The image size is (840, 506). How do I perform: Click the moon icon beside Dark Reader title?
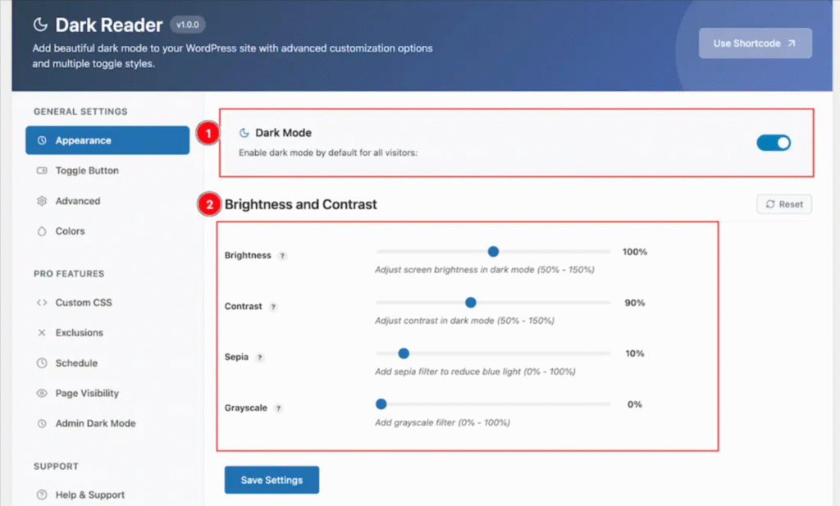[40, 25]
